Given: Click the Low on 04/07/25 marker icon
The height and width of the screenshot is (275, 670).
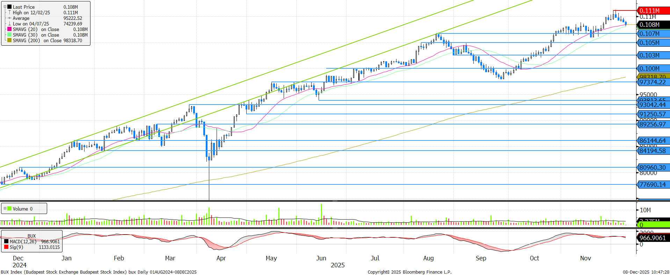Looking at the screenshot, I should 9,24.
